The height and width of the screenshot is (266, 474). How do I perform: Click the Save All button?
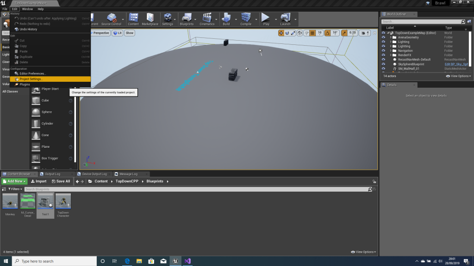point(61,181)
